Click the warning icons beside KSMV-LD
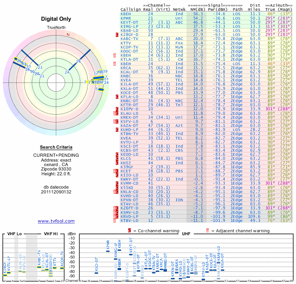This screenshot has height=284, width=296. click(116, 212)
